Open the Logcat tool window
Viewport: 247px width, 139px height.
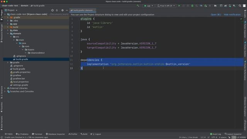[96, 134]
